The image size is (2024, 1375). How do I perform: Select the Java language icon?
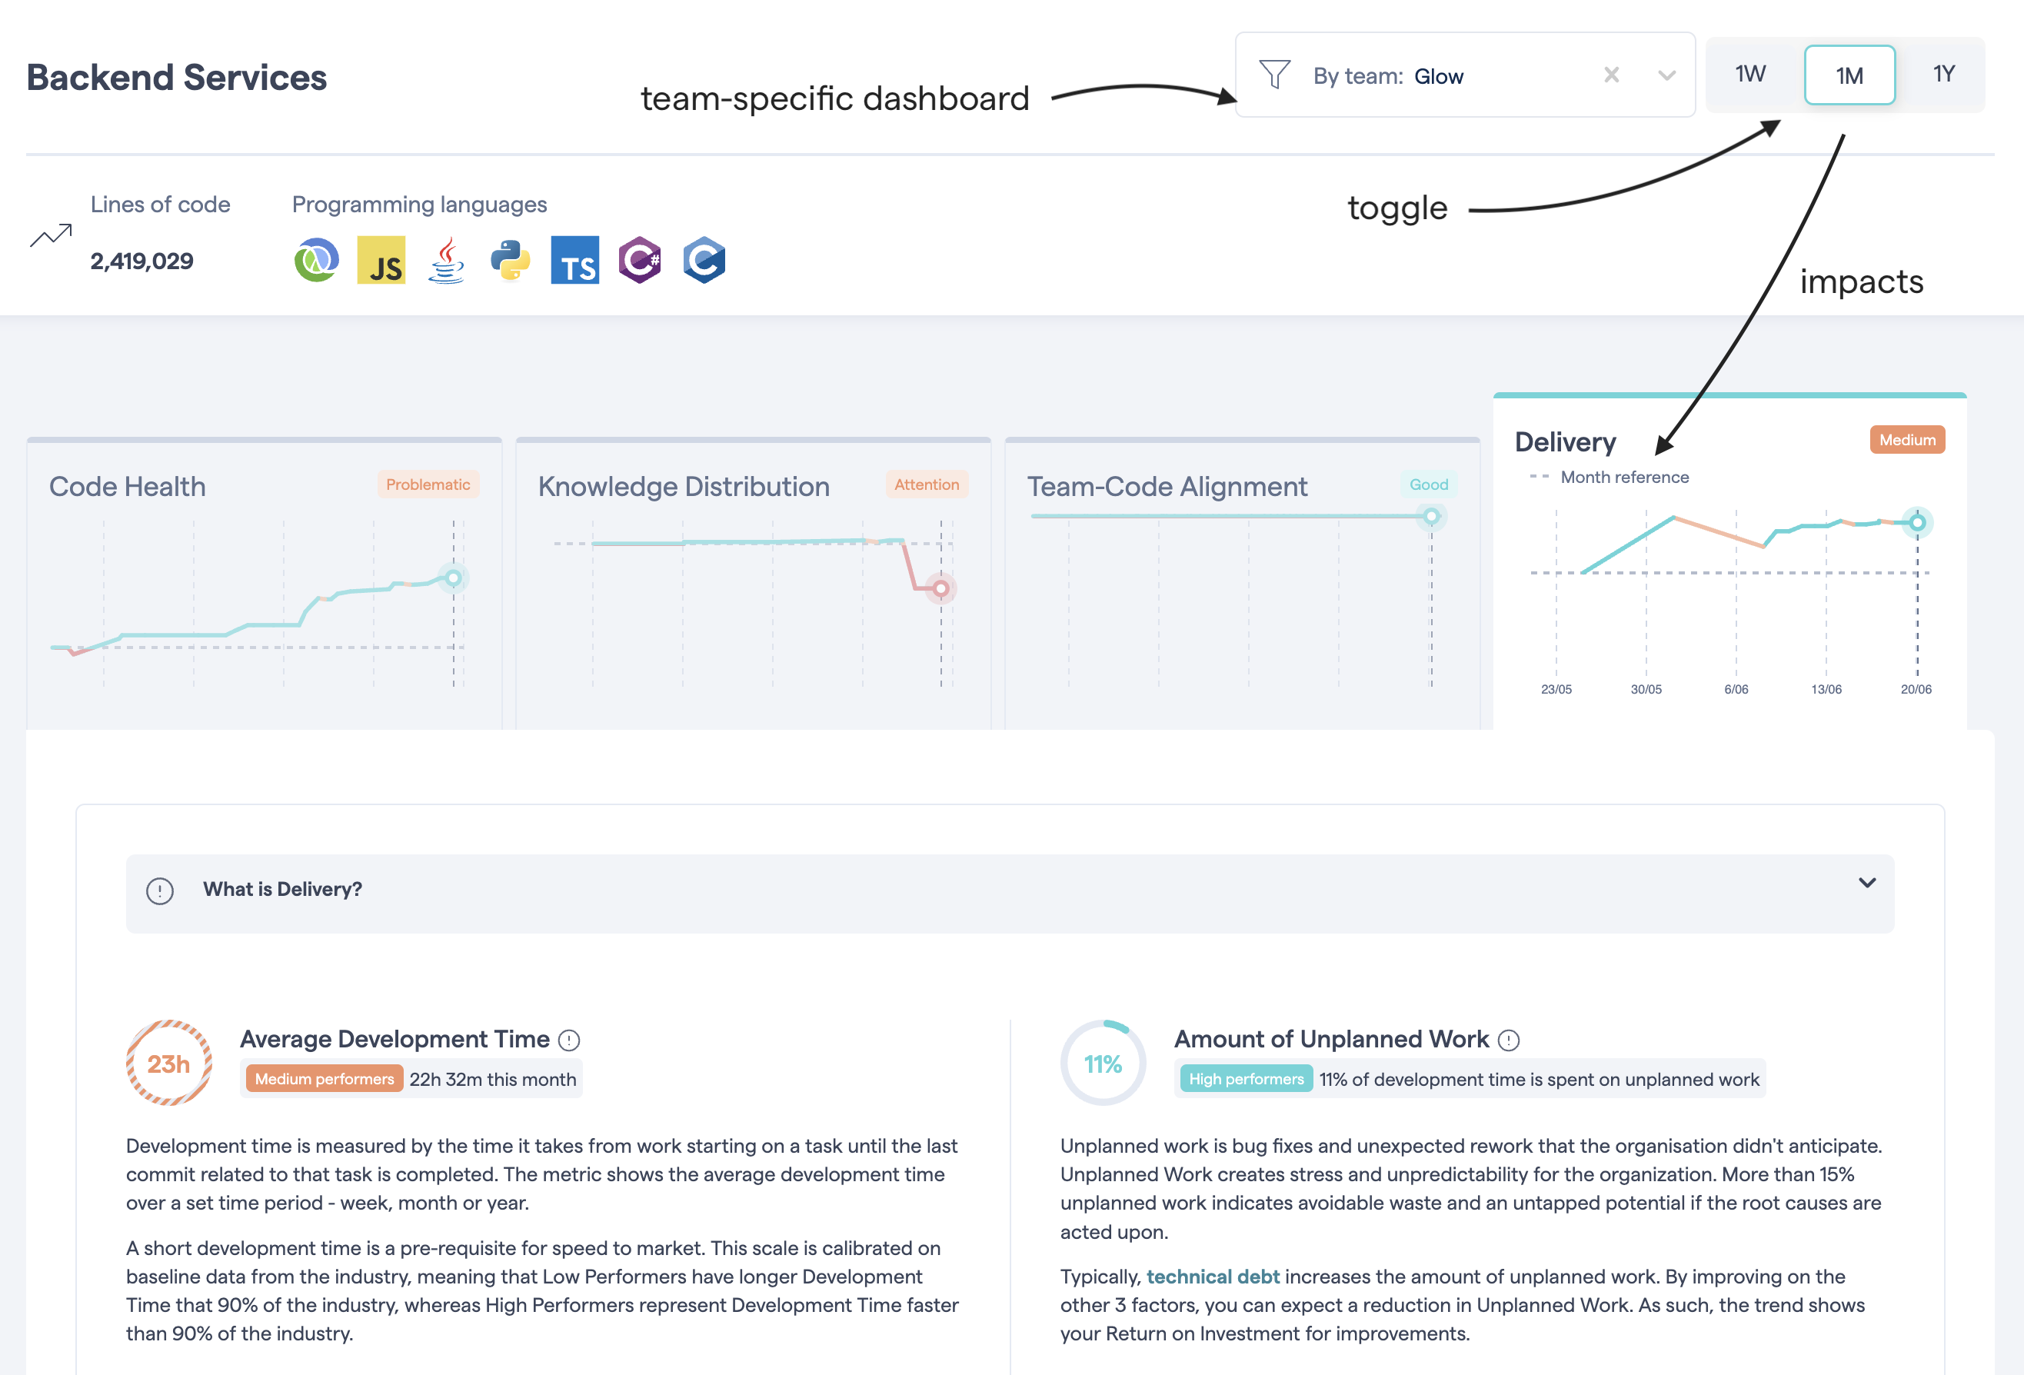pyautogui.click(x=445, y=259)
